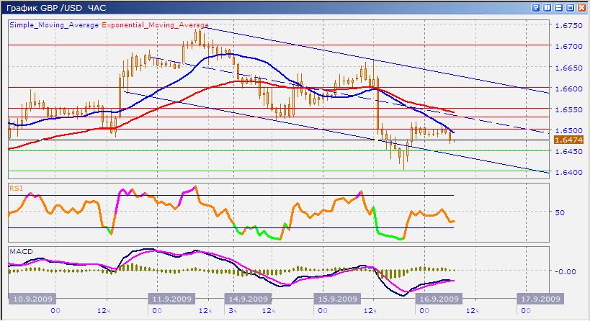Image resolution: width=590 pixels, height=321 pixels.
Task: Click the help question mark icon
Action: pos(535,7)
